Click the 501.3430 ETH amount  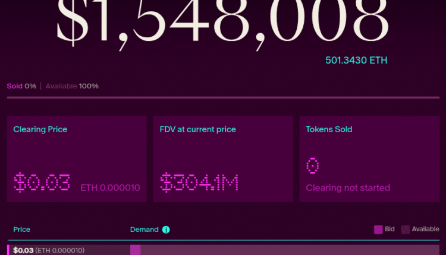point(357,60)
